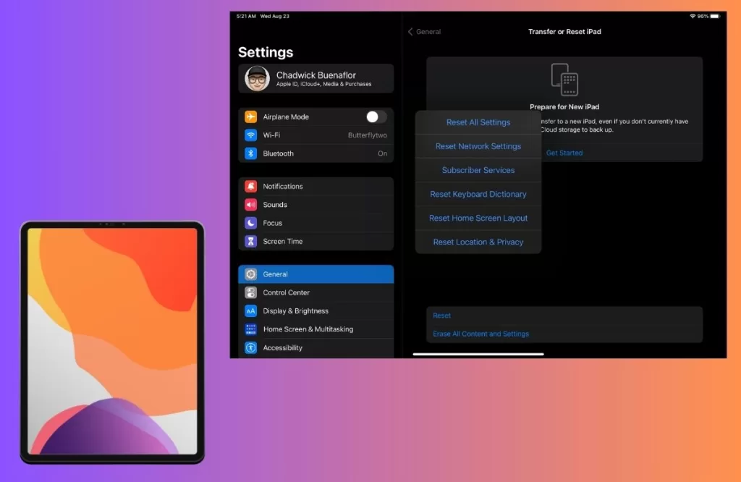
Task: Click the Prepare for New iPad heading
Action: point(564,107)
